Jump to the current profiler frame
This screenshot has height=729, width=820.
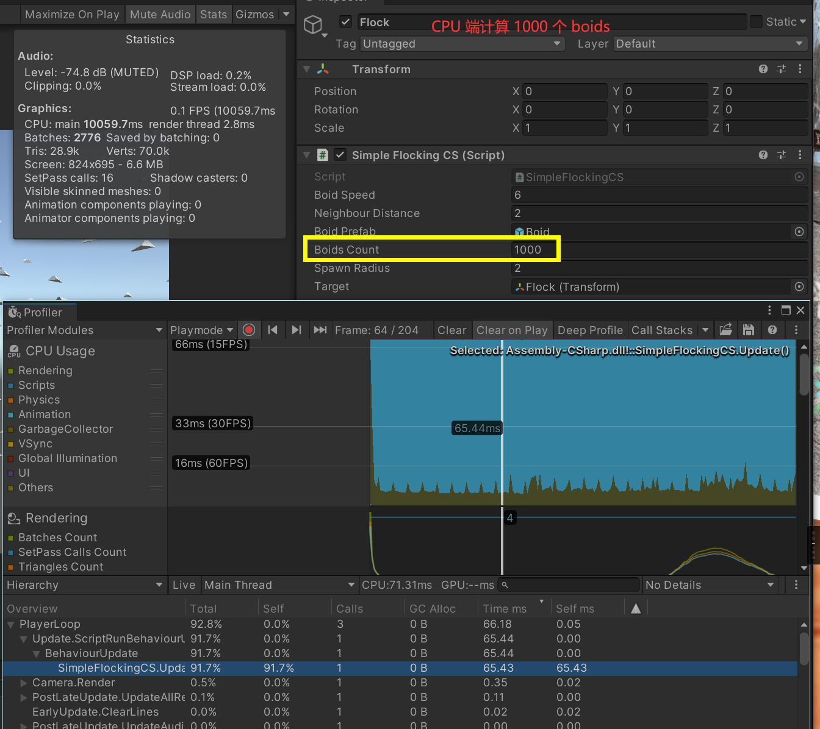[320, 330]
